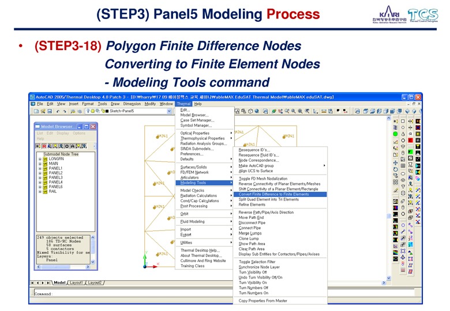
Task: Click the pink eraser icon in the right toolbar
Action: (418, 179)
